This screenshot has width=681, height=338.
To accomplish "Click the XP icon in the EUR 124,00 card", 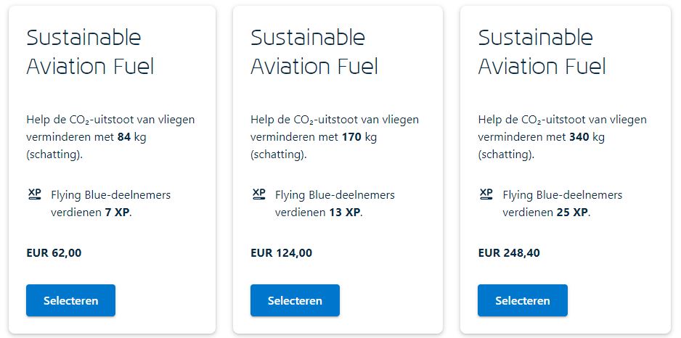I will [259, 194].
